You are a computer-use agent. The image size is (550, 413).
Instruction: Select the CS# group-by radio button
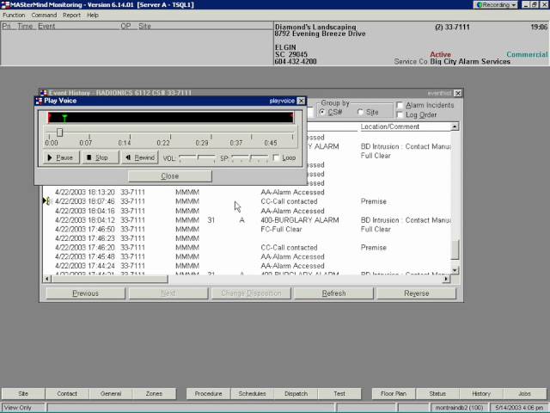point(322,112)
